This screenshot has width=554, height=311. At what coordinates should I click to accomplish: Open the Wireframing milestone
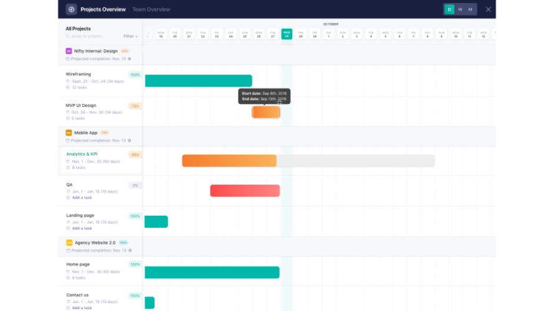click(78, 74)
